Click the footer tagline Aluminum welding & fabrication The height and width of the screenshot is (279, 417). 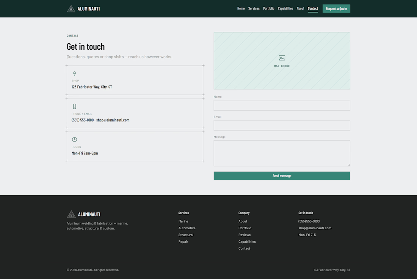(x=97, y=226)
